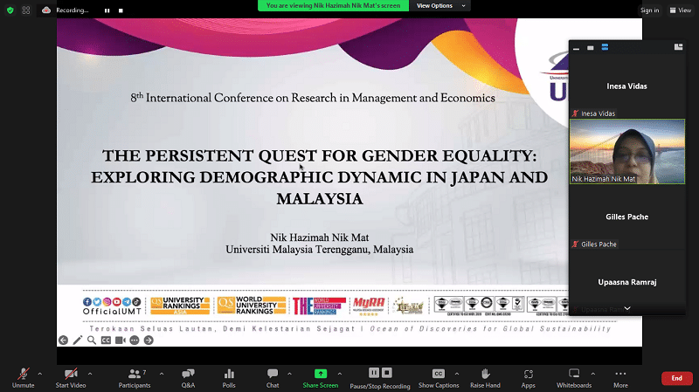Open the Q&A panel
Image resolution: width=699 pixels, height=392 pixels.
tap(188, 377)
